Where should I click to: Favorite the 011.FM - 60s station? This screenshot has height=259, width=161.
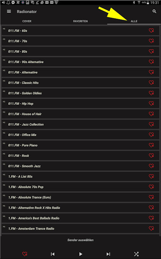[x=151, y=30]
